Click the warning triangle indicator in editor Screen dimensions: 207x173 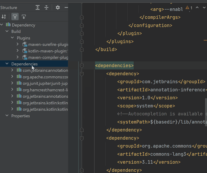point(187,7)
